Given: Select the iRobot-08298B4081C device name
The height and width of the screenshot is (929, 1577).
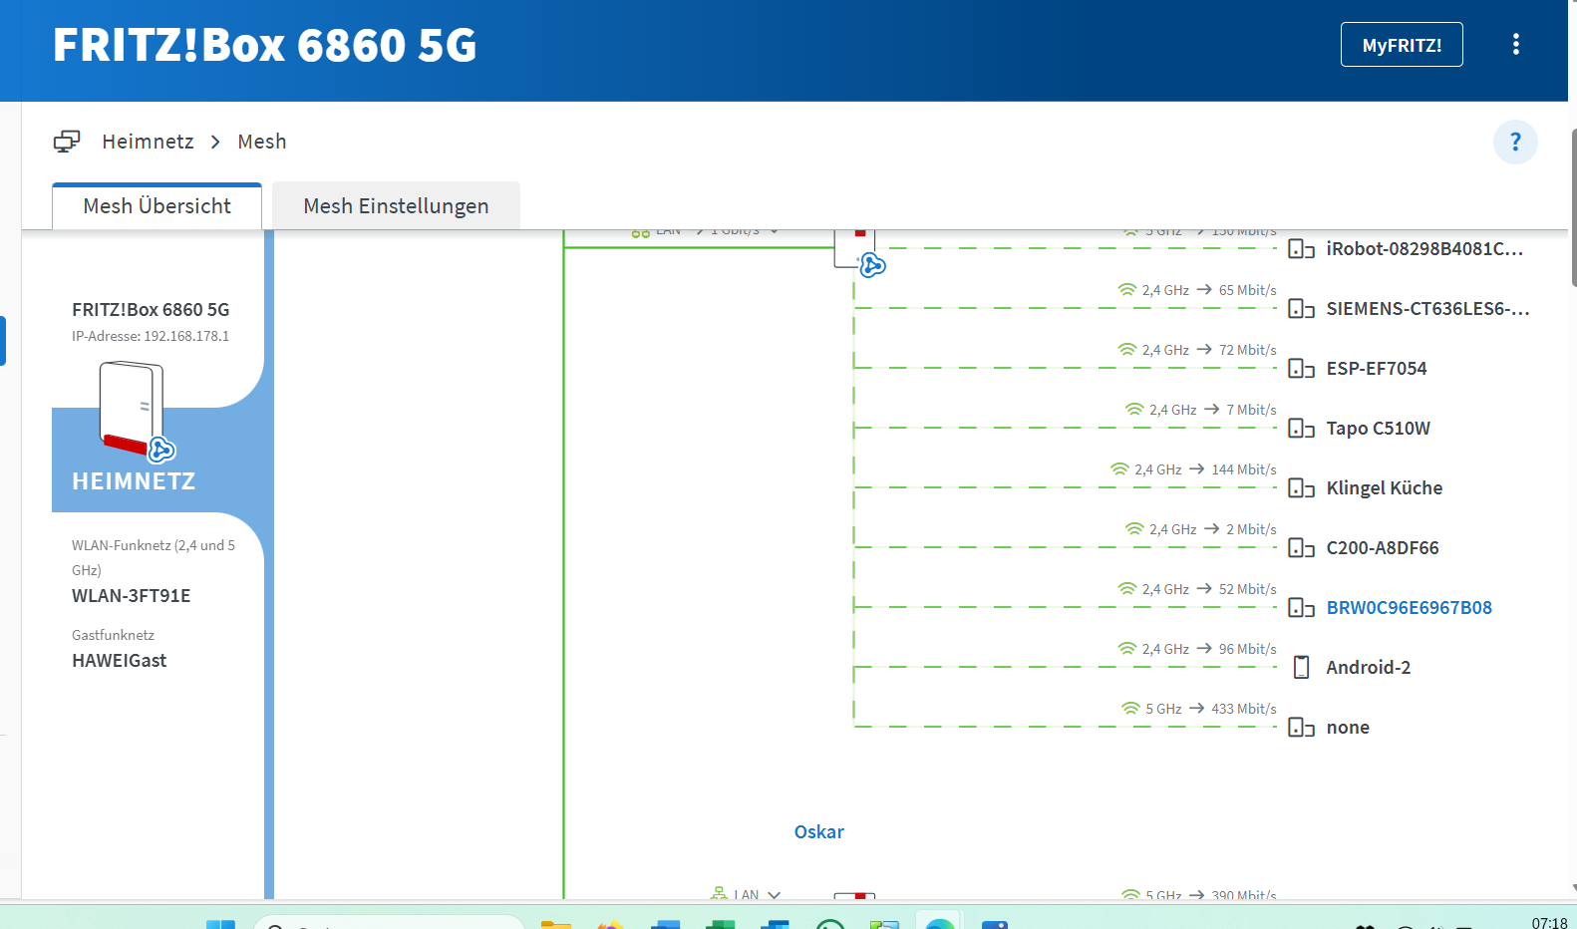Looking at the screenshot, I should 1424,248.
